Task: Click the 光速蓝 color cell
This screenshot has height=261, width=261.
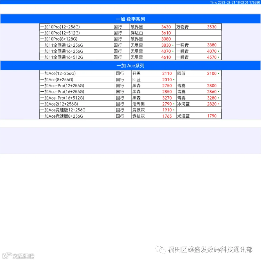Action: (183, 116)
